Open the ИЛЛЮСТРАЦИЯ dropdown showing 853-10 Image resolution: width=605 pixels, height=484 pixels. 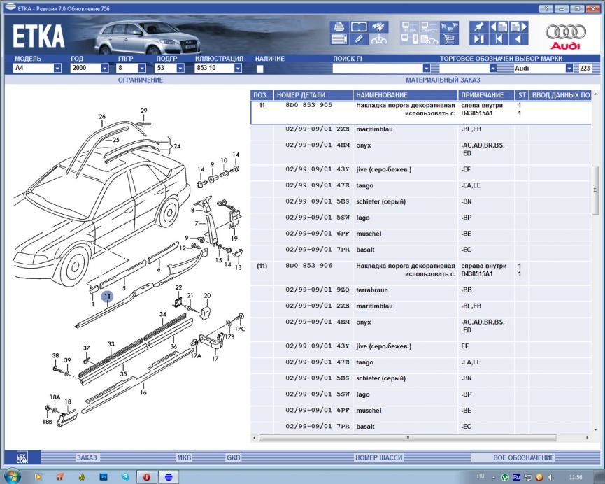[x=238, y=68]
